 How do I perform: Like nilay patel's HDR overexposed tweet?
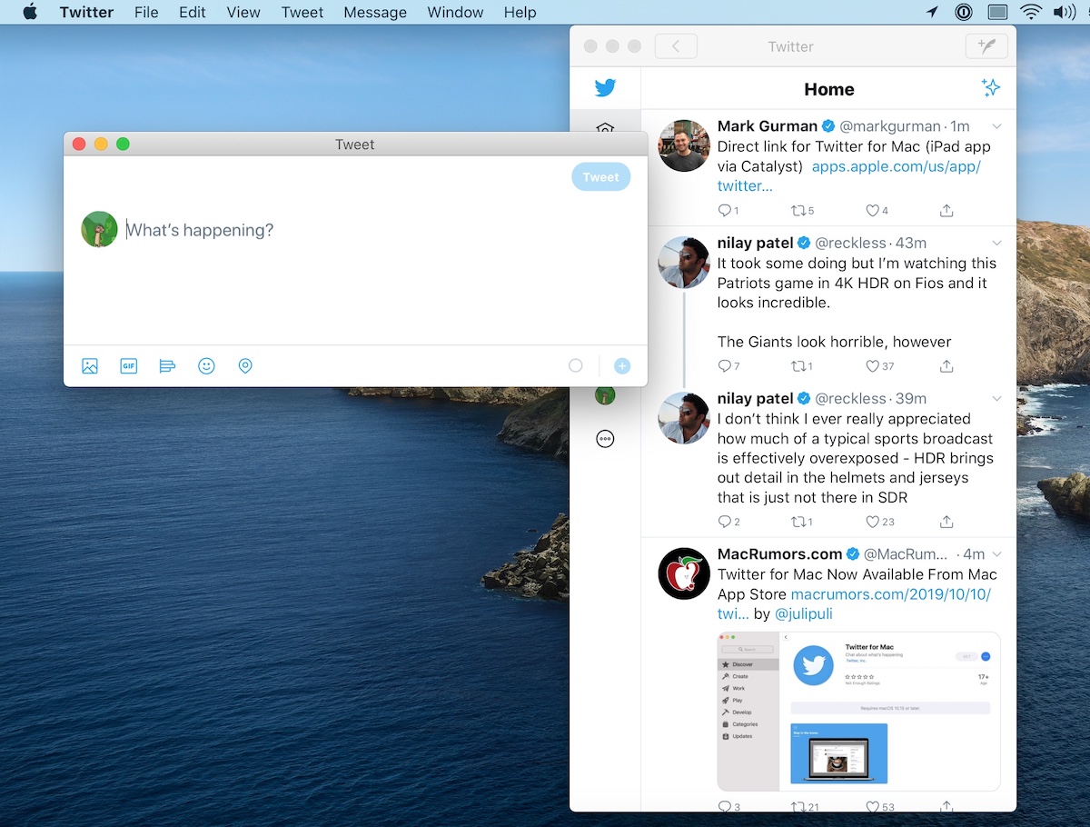872,522
